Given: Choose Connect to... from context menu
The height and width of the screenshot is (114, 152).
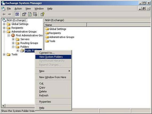Looking at the screenshot, I should (x=53, y=53).
